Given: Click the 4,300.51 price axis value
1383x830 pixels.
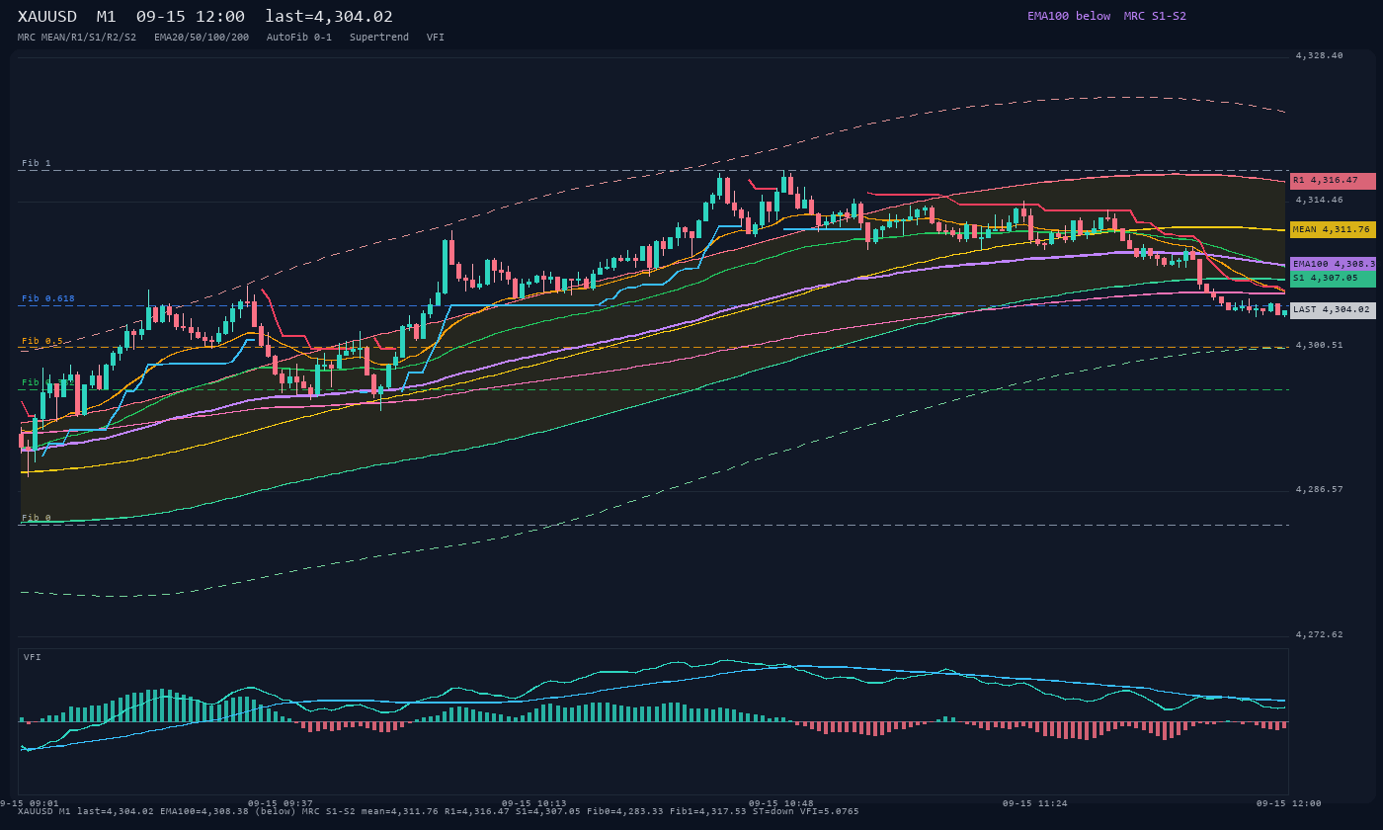Looking at the screenshot, I should pos(1319,345).
